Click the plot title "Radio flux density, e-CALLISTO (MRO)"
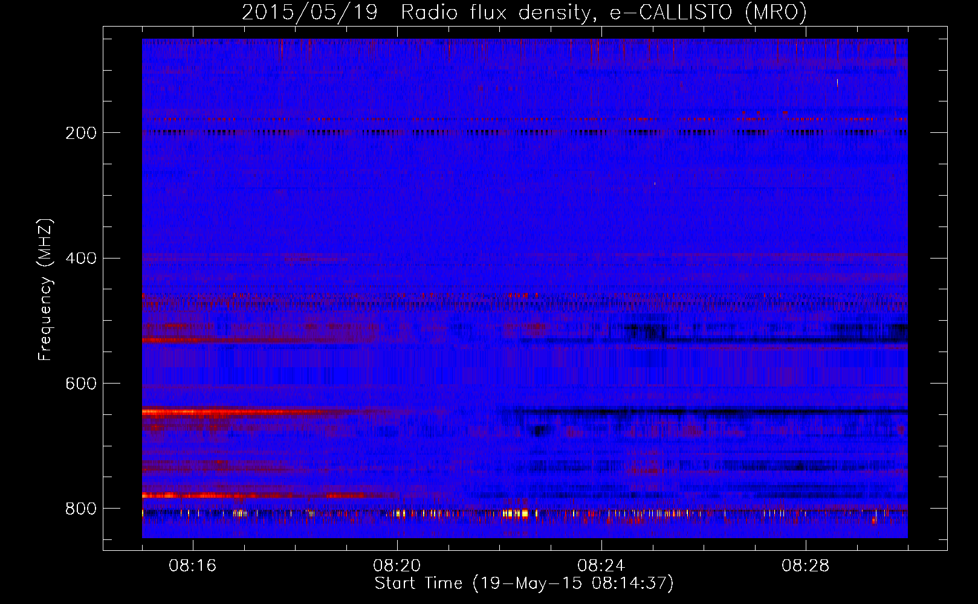The image size is (978, 604). click(604, 13)
